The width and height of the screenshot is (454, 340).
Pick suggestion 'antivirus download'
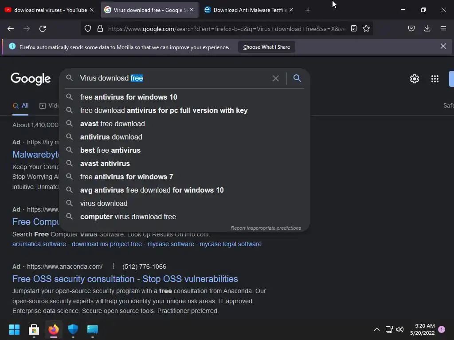[184, 137]
